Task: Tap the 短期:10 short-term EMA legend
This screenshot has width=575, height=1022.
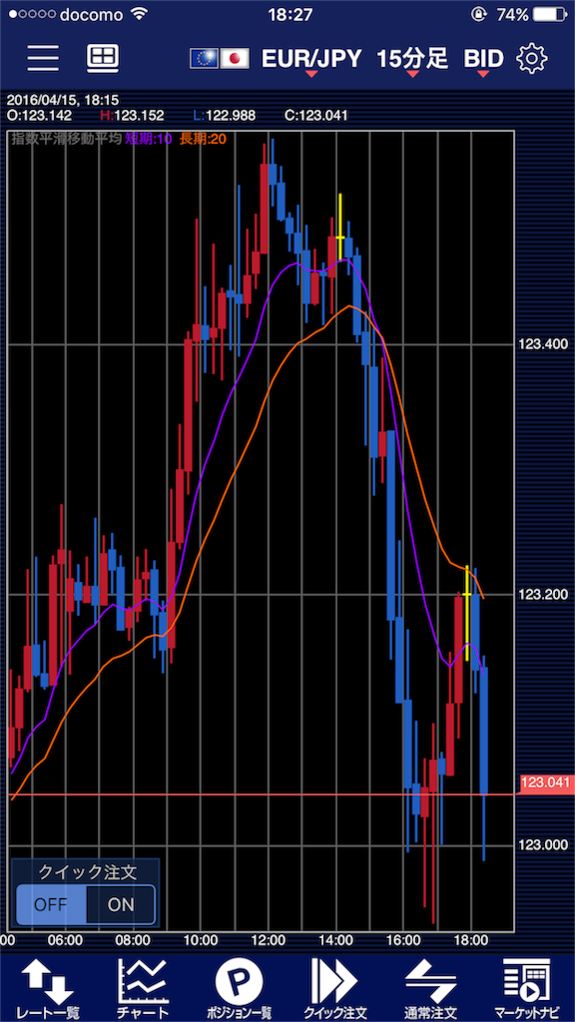Action: [149, 138]
